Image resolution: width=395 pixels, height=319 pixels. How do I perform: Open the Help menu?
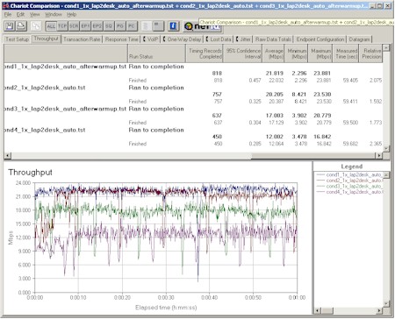coord(71,14)
